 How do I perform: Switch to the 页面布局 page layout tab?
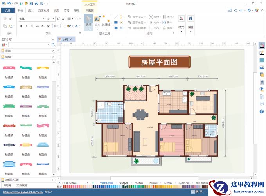pos(43,11)
